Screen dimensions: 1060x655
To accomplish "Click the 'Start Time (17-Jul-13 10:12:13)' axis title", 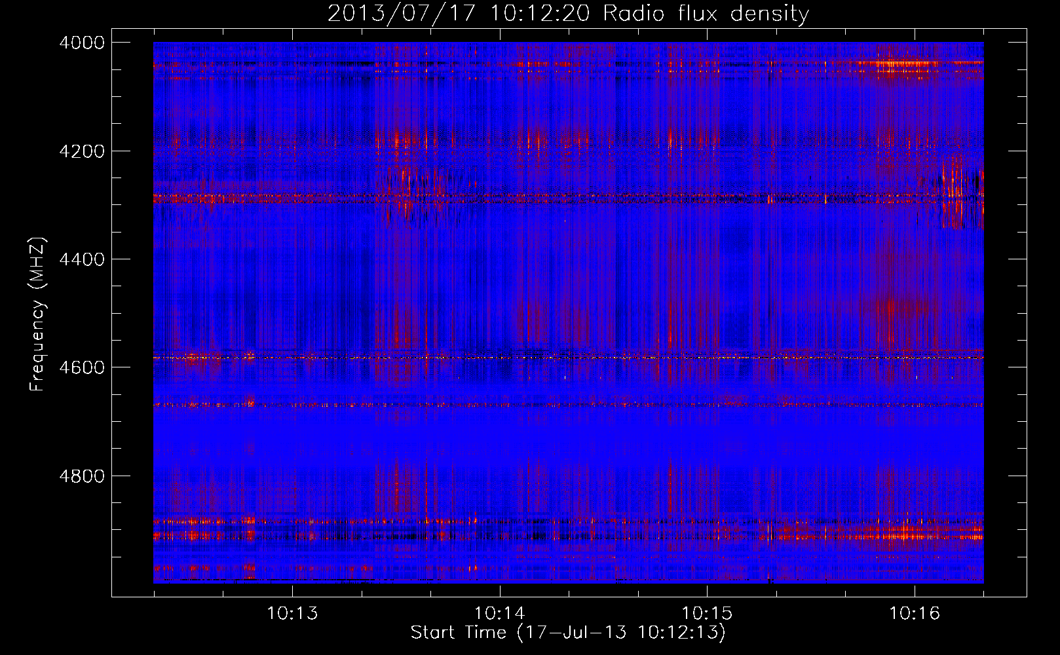I will pos(568,633).
